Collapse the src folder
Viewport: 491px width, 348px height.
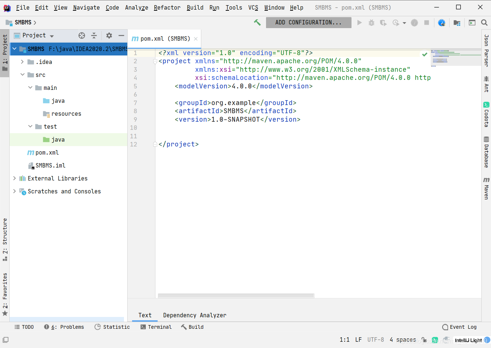[x=22, y=75]
